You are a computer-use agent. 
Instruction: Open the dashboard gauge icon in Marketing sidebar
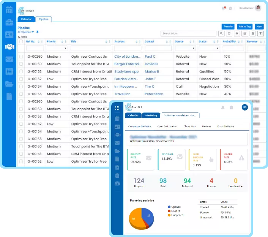[117, 184]
